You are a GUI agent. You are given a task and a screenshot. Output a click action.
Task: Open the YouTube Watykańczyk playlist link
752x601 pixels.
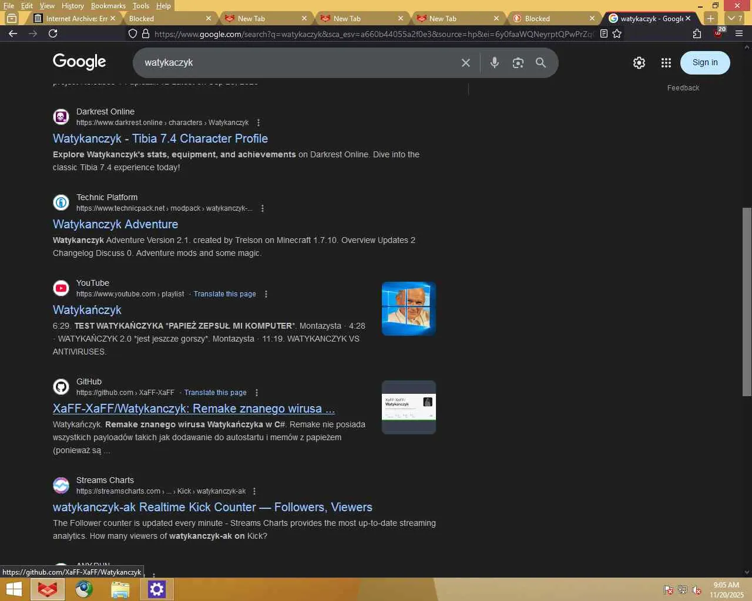point(87,310)
